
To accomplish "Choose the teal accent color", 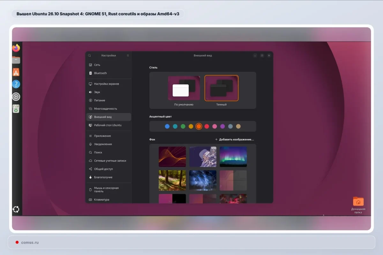I will [175, 127].
